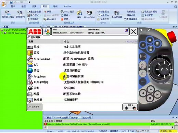
Task: Open the v1000 speed dropdown
Action: coord(61,131)
